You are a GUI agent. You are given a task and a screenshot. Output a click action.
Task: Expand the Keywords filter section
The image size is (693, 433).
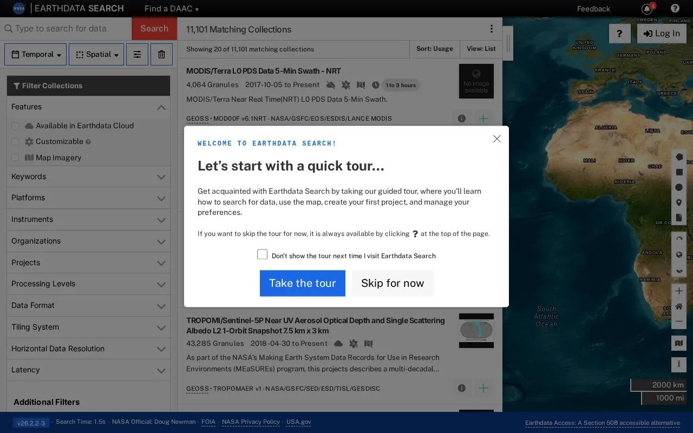pyautogui.click(x=88, y=176)
